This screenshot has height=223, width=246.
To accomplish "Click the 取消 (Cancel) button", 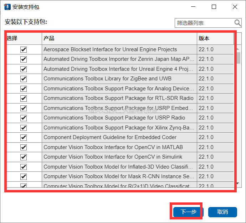I will coord(222,212).
